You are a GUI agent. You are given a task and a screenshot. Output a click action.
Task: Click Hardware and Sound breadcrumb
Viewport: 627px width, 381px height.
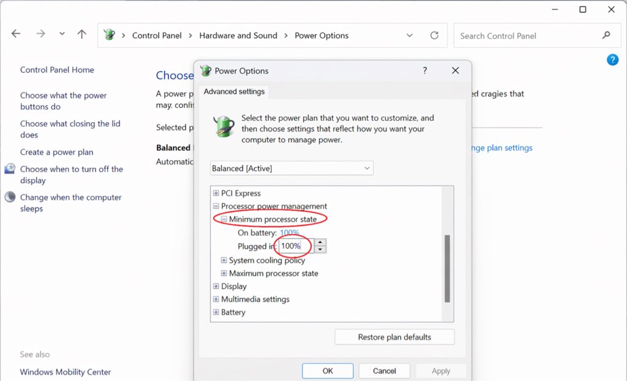(x=238, y=35)
